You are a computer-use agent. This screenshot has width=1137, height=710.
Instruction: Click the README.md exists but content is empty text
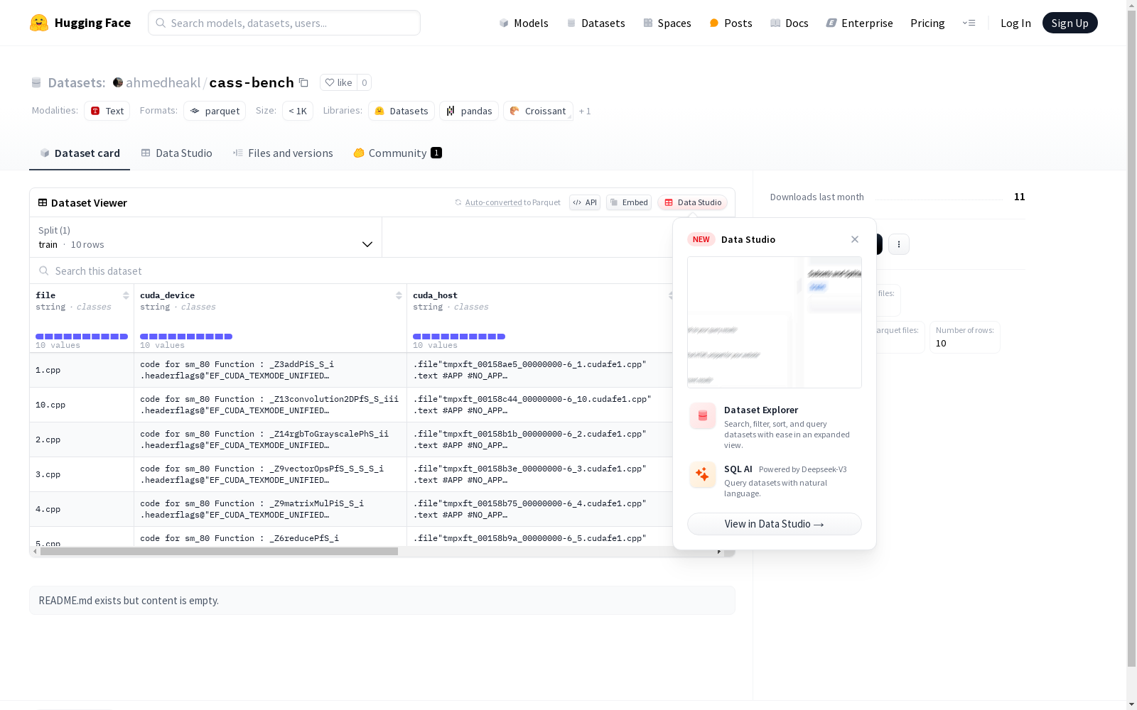[129, 601]
